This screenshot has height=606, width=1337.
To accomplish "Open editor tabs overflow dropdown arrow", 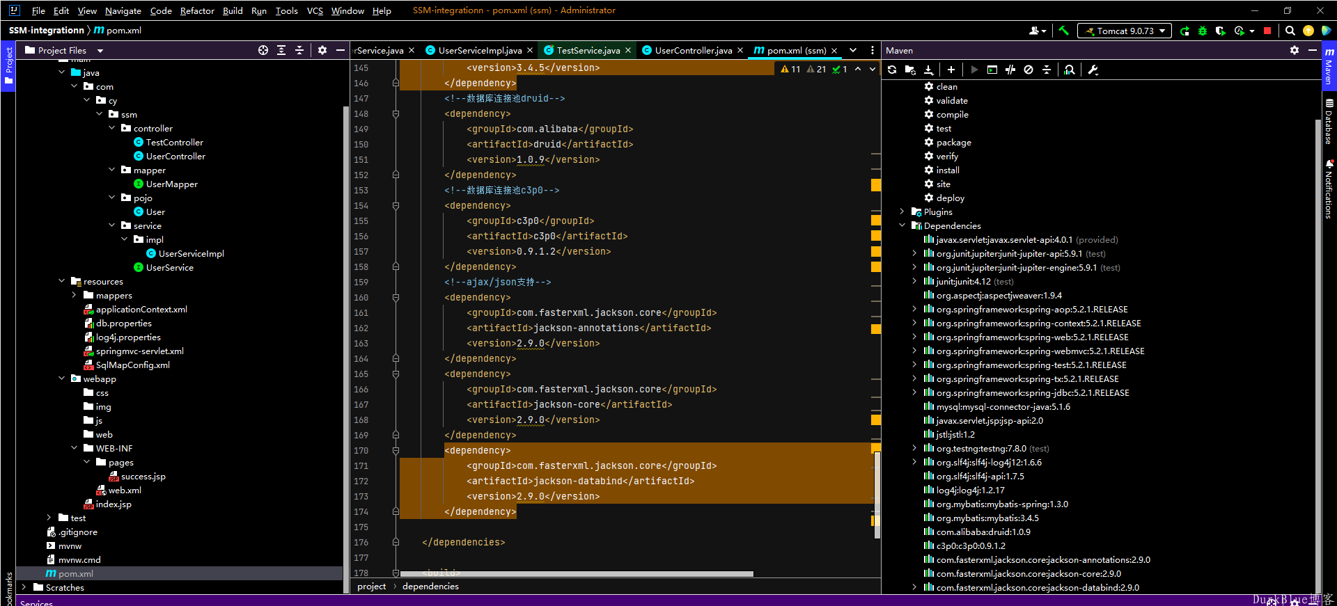I will click(853, 50).
